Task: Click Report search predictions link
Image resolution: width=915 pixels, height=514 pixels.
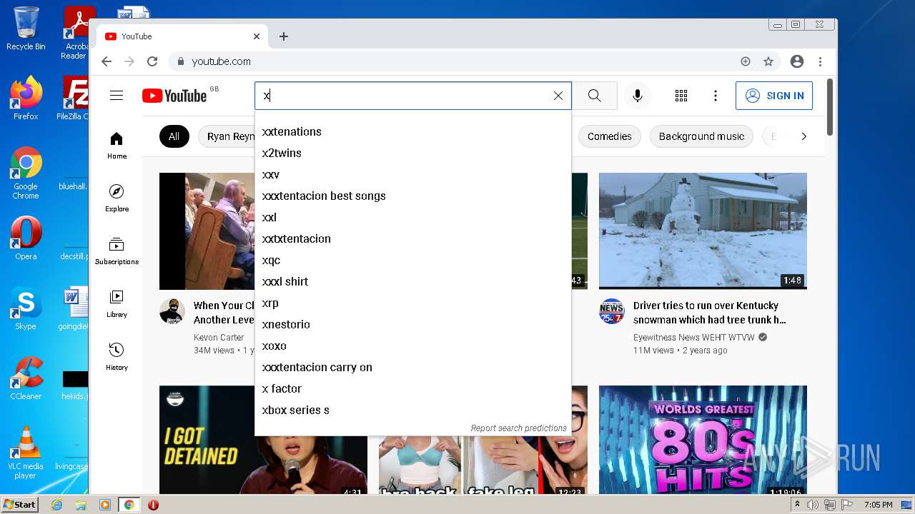Action: (x=518, y=428)
